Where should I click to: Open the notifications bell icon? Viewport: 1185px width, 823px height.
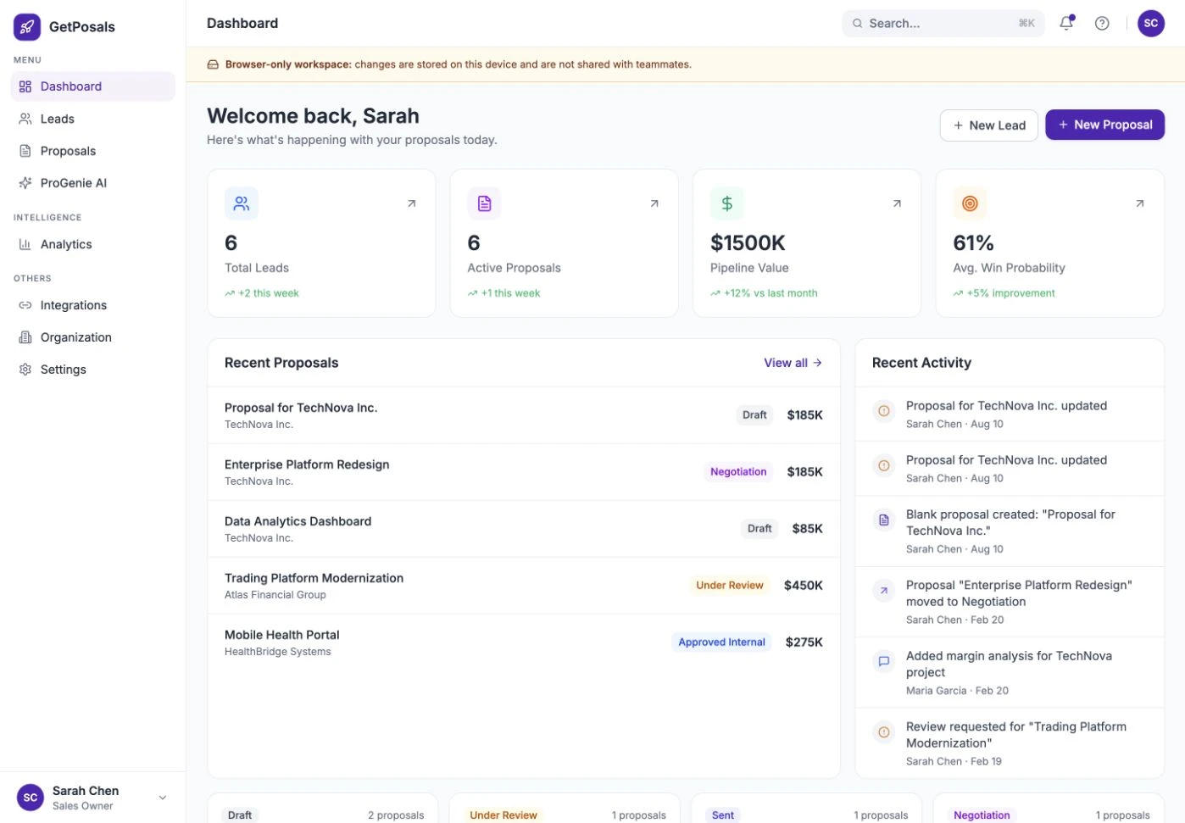point(1066,23)
